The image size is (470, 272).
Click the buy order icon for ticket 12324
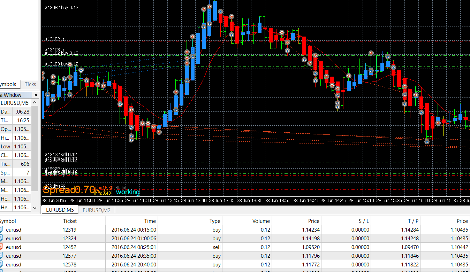(1, 239)
